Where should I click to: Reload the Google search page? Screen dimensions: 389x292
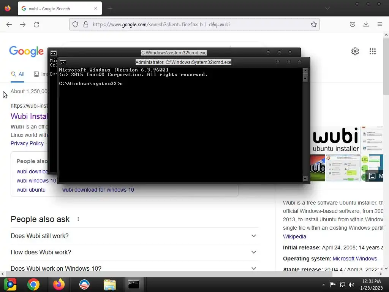click(x=36, y=24)
